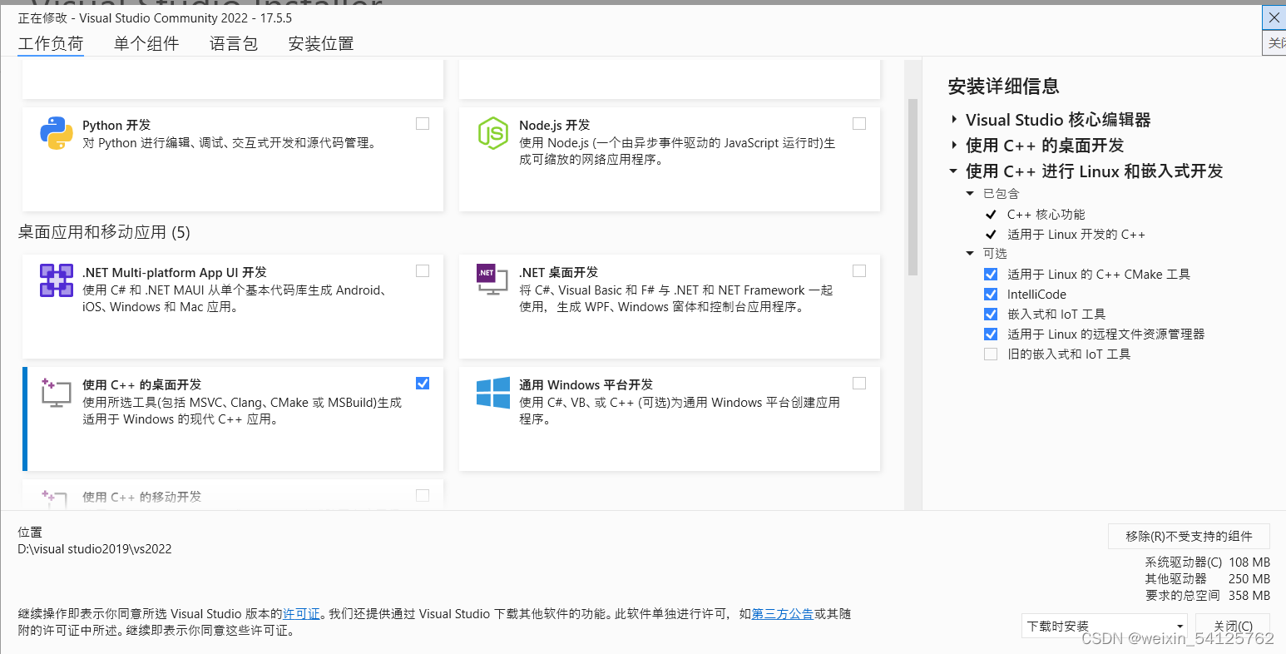
Task: Uncheck 嵌入式和 IoT 工具 component
Action: pyautogui.click(x=991, y=314)
